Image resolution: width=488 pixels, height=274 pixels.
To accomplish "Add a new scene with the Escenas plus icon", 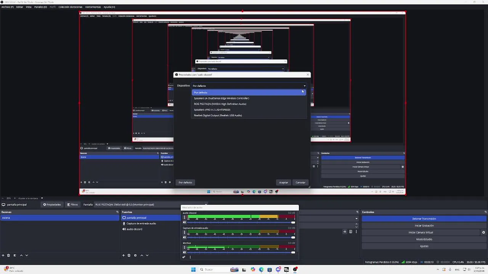I will pyautogui.click(x=3, y=255).
